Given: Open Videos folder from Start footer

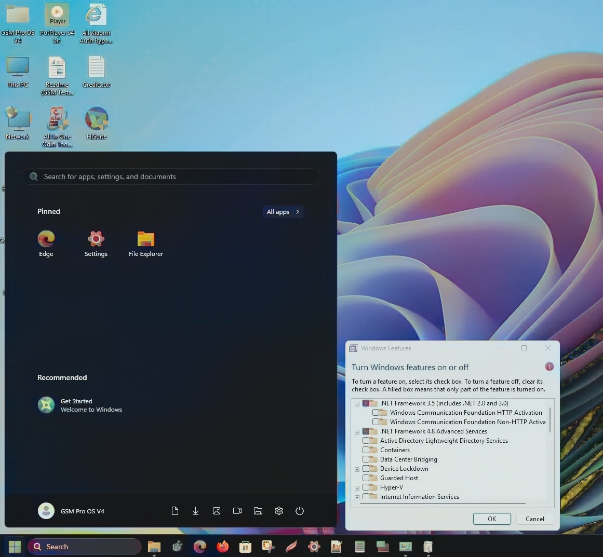Looking at the screenshot, I should click(237, 511).
